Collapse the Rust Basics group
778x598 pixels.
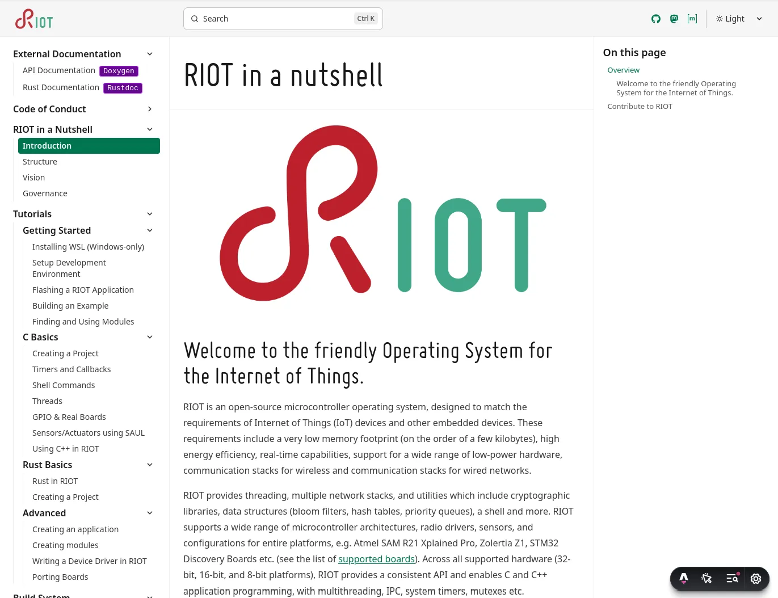[150, 465]
